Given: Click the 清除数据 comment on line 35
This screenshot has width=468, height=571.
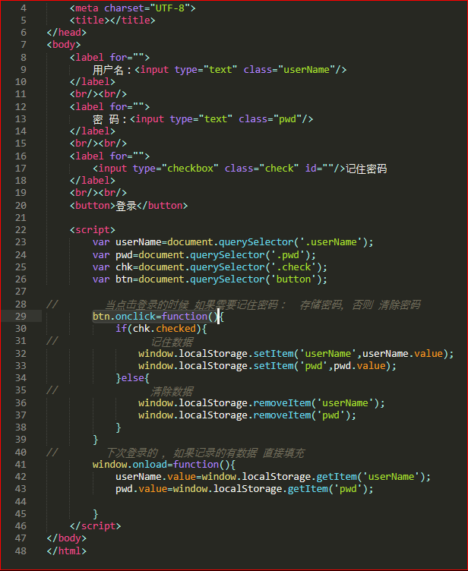Looking at the screenshot, I should (172, 392).
